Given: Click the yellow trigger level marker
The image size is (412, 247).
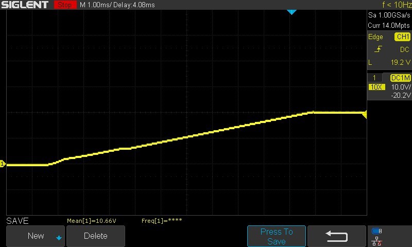Looking at the screenshot, I should pyautogui.click(x=365, y=114).
